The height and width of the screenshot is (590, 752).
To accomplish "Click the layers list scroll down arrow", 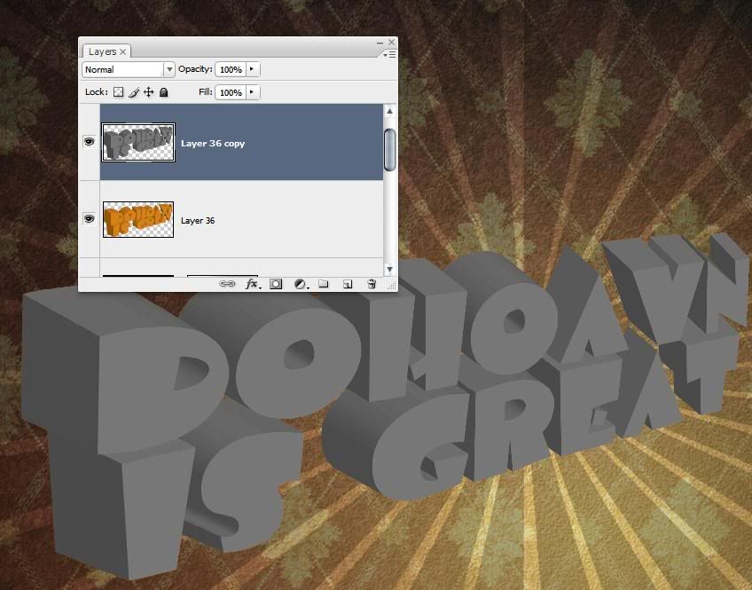I will tap(390, 270).
